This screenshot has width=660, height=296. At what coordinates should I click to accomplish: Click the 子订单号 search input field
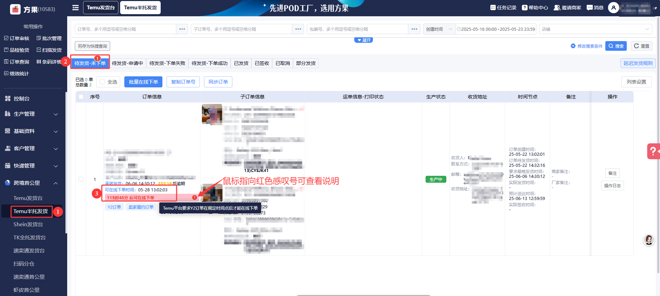241,29
